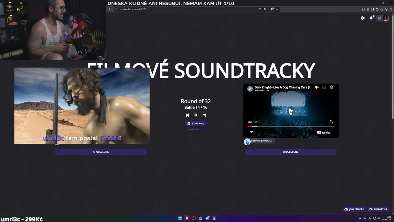This screenshot has height=222, width=394.
Task: Open the notepad app in taskbar
Action: [214, 218]
